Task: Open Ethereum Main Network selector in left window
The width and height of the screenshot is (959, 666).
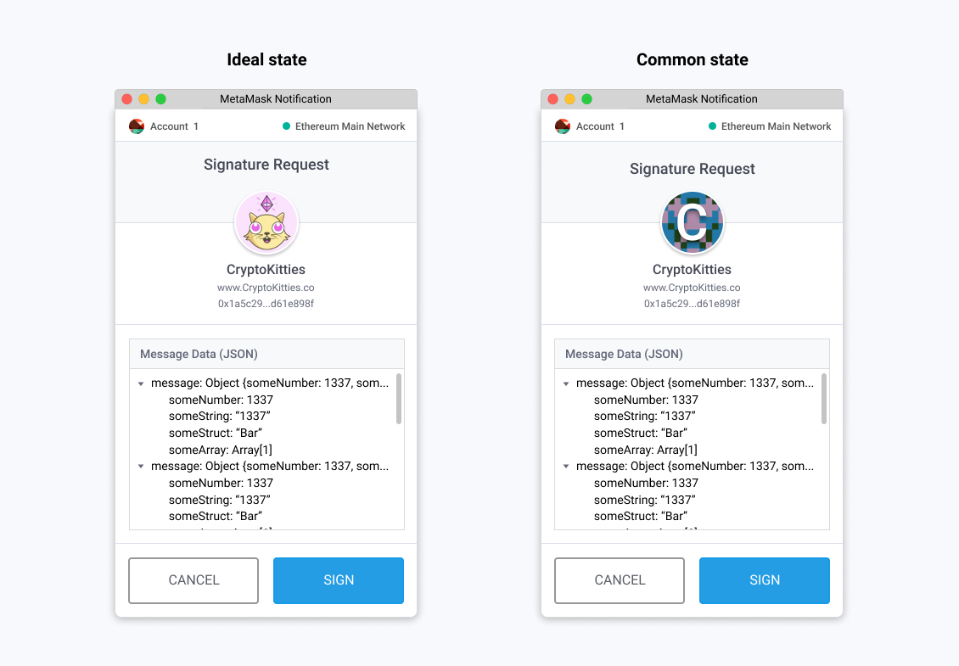Action: pyautogui.click(x=344, y=126)
